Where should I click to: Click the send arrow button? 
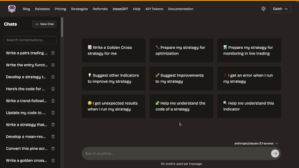pos(275,154)
